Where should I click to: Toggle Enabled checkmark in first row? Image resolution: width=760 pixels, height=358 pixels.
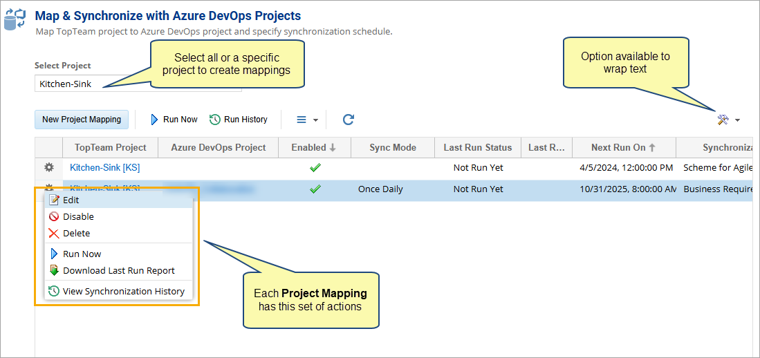point(315,167)
